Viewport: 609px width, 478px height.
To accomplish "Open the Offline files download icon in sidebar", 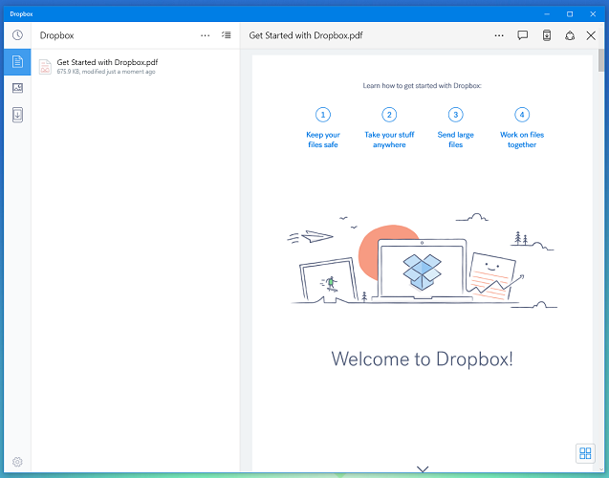I will (x=17, y=115).
